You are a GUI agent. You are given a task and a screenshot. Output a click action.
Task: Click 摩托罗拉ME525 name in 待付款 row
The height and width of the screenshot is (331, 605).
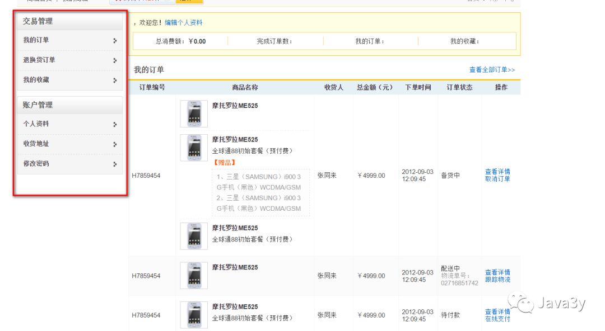pyautogui.click(x=235, y=307)
